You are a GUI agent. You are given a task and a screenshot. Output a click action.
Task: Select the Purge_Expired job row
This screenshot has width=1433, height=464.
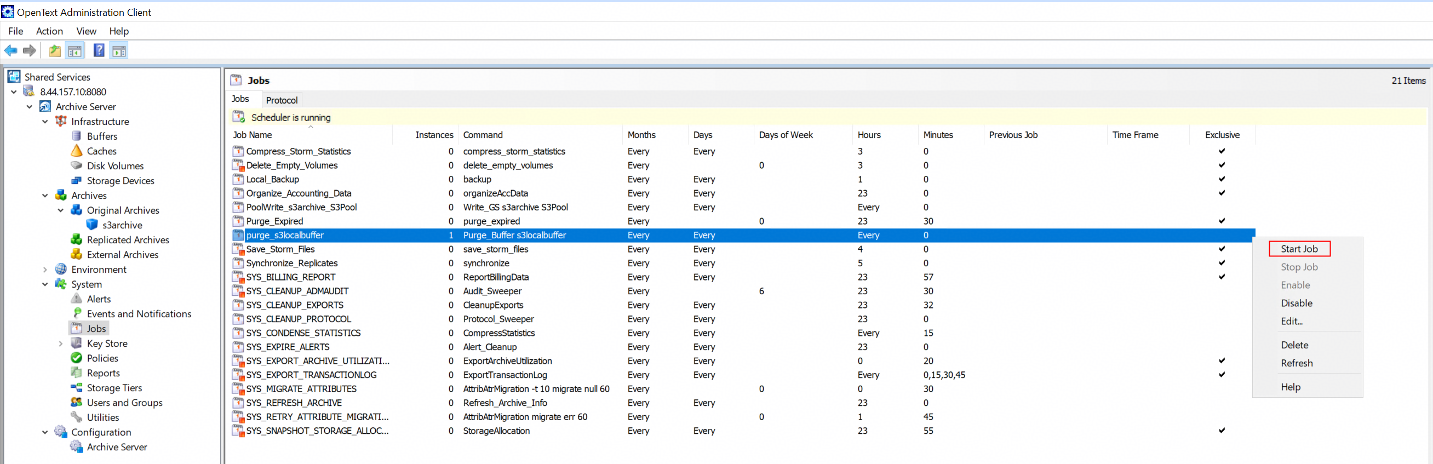point(743,221)
